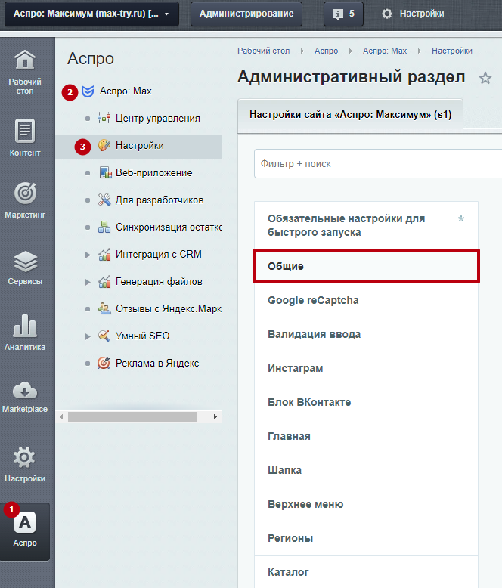Select Реклама в Яндекс in the tree

click(x=157, y=363)
